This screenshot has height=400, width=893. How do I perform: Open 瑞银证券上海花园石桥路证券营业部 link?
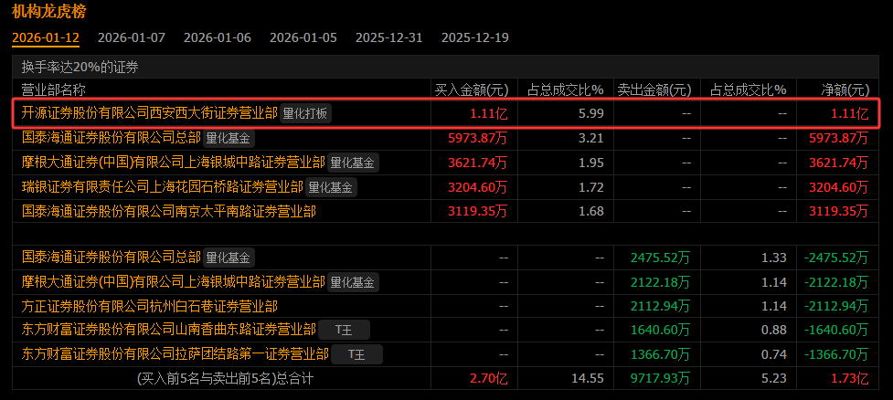tap(163, 186)
